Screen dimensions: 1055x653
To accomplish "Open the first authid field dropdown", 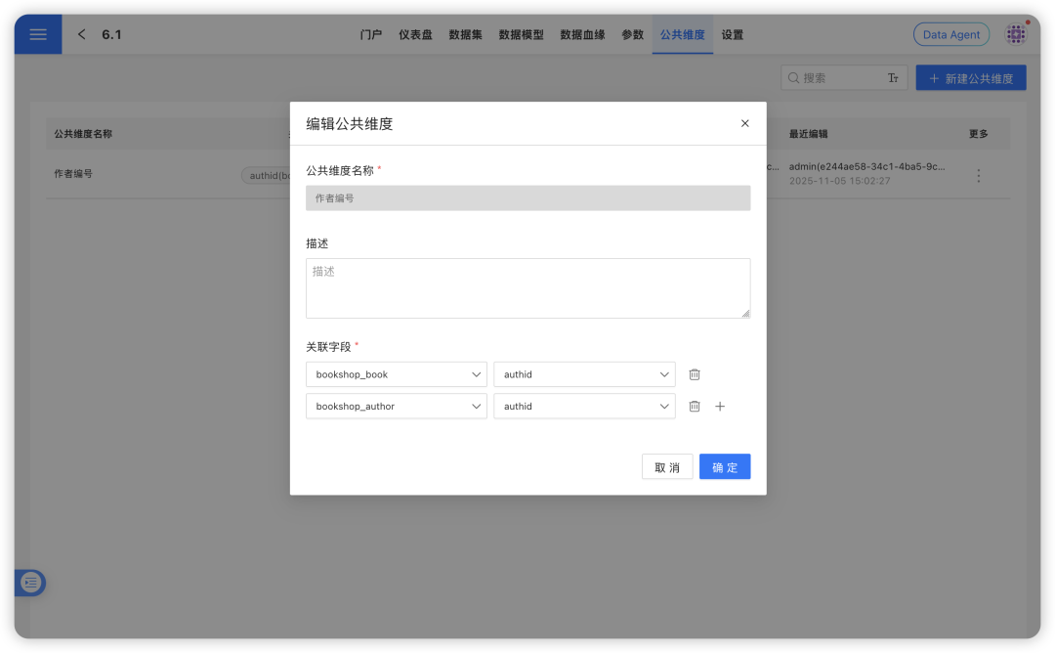I will (584, 373).
